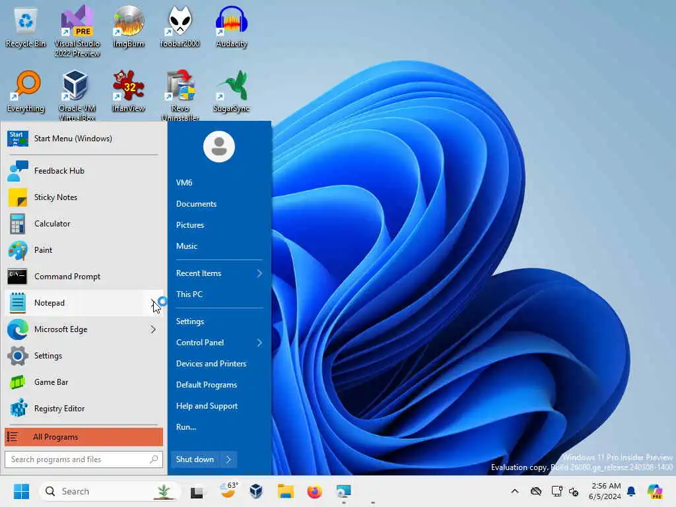
Task: Open All Programs list
Action: (84, 437)
